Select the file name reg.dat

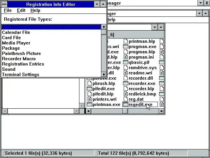[136, 99]
